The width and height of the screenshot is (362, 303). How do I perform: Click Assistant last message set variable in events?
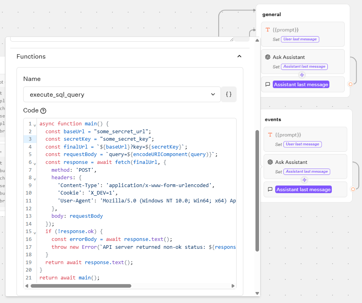[307, 172]
